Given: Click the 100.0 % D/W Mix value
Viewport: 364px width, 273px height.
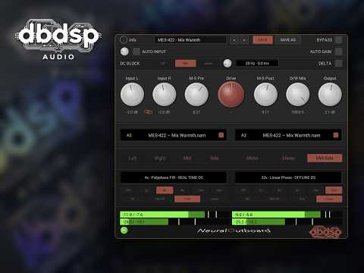Looking at the screenshot, I should click(x=298, y=111).
